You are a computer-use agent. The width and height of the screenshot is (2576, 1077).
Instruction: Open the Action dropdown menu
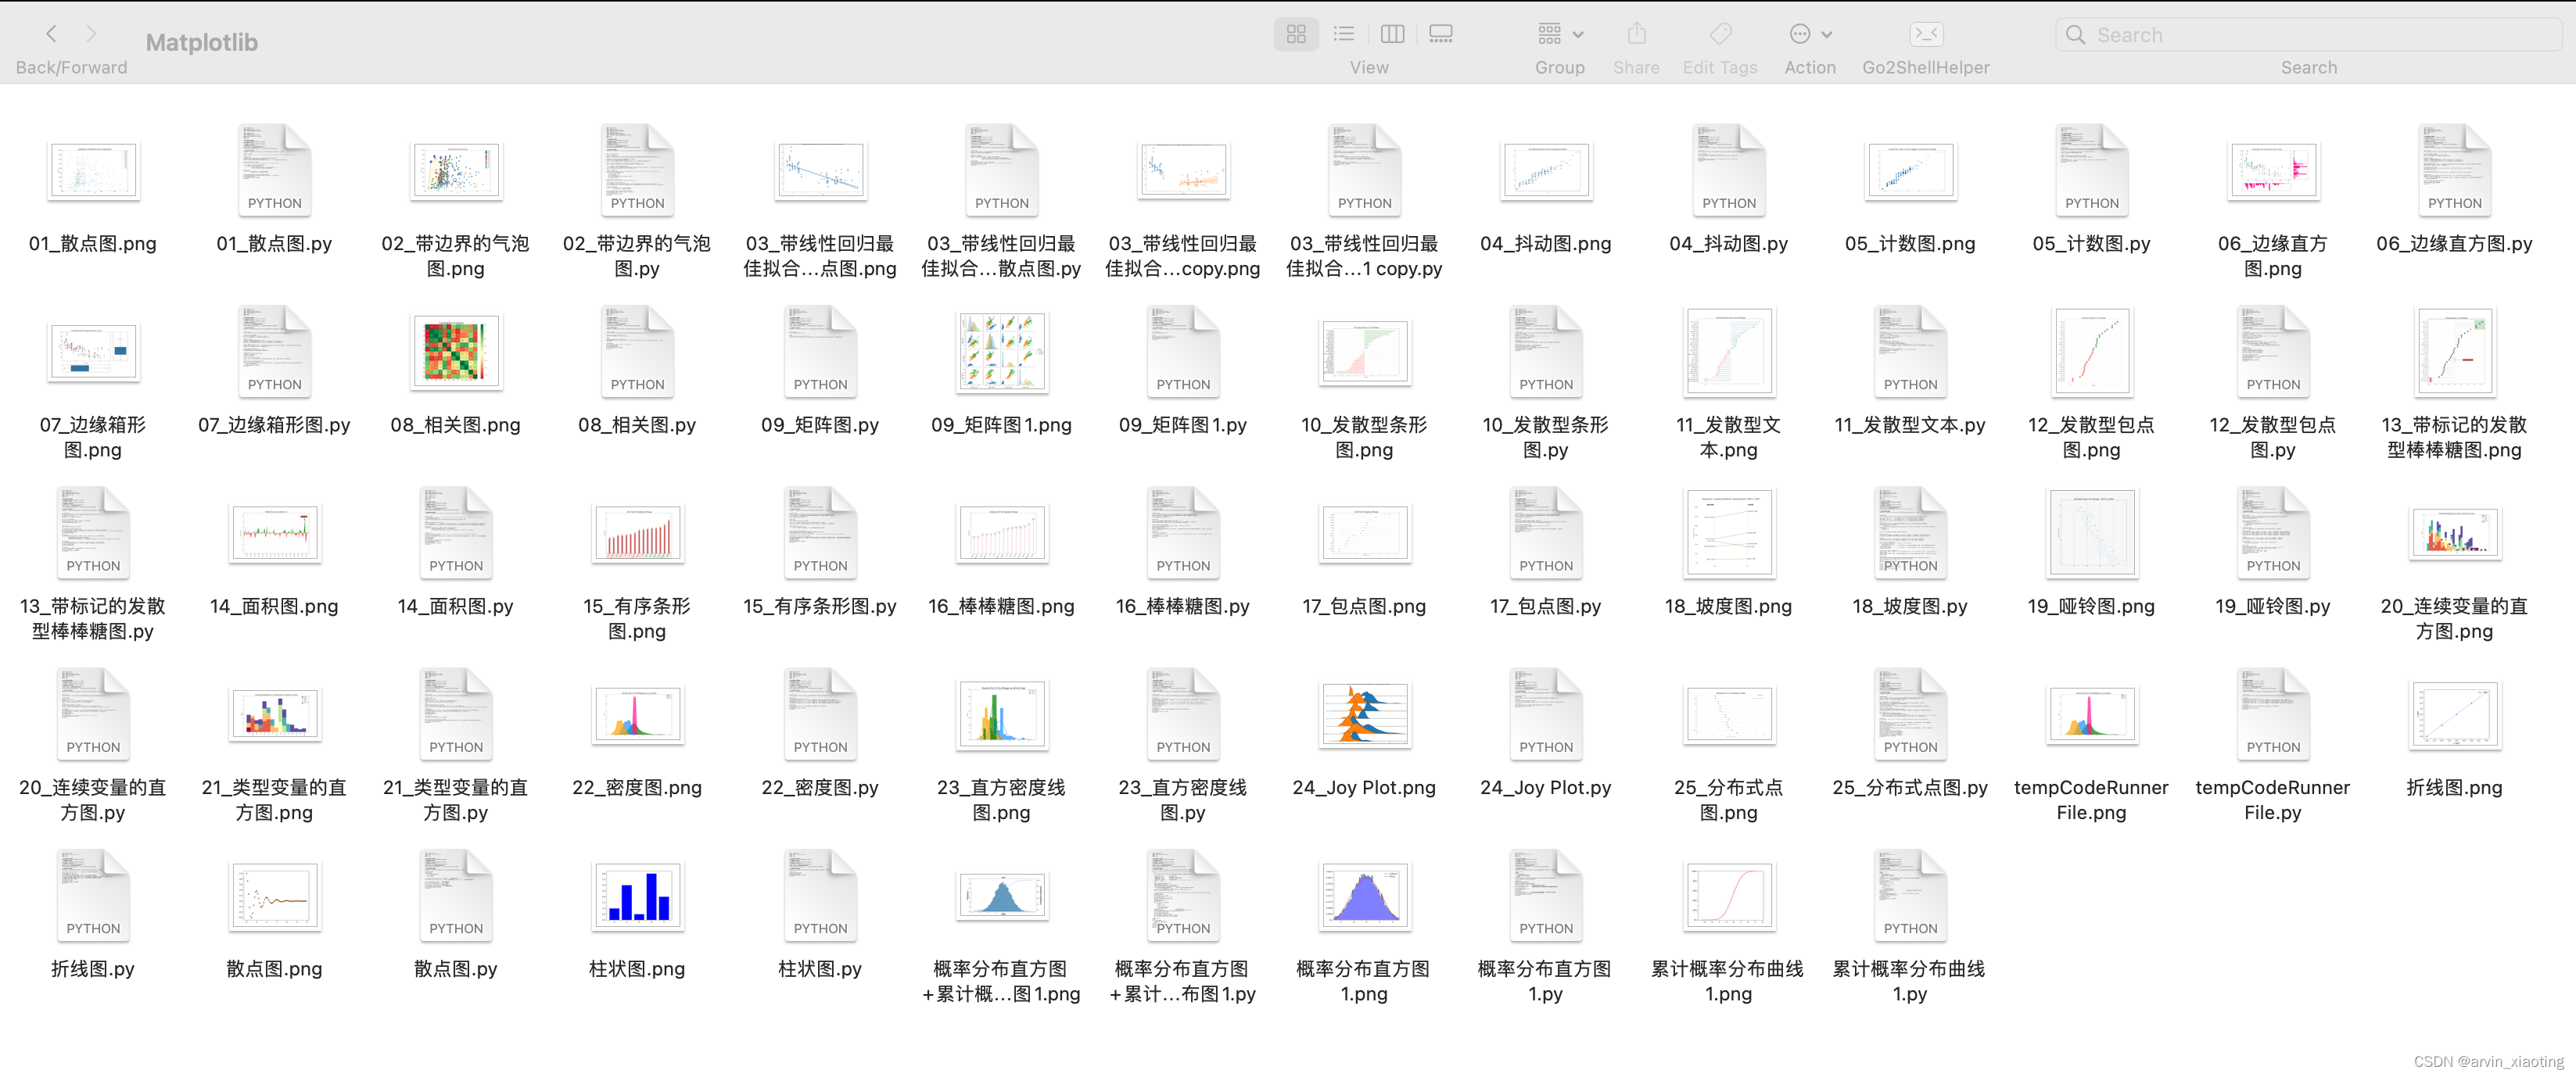pyautogui.click(x=1810, y=34)
